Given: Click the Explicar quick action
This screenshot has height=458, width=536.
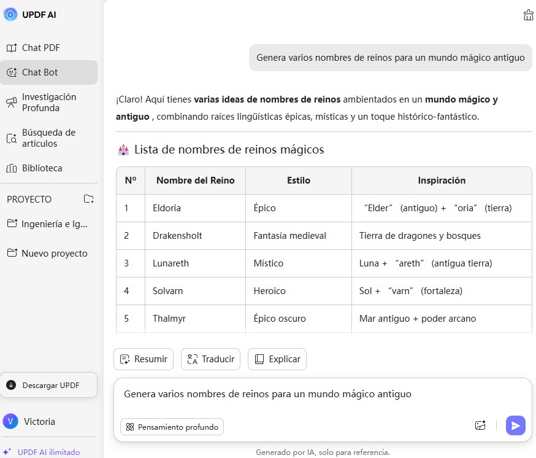Looking at the screenshot, I should [277, 359].
